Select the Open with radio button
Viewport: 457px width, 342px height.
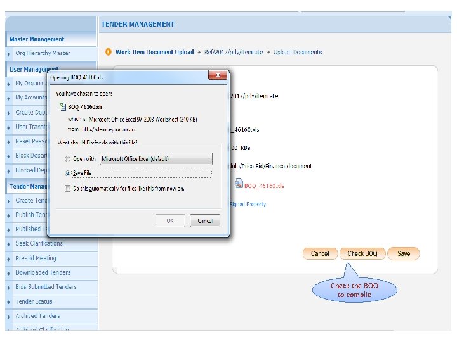[68, 159]
